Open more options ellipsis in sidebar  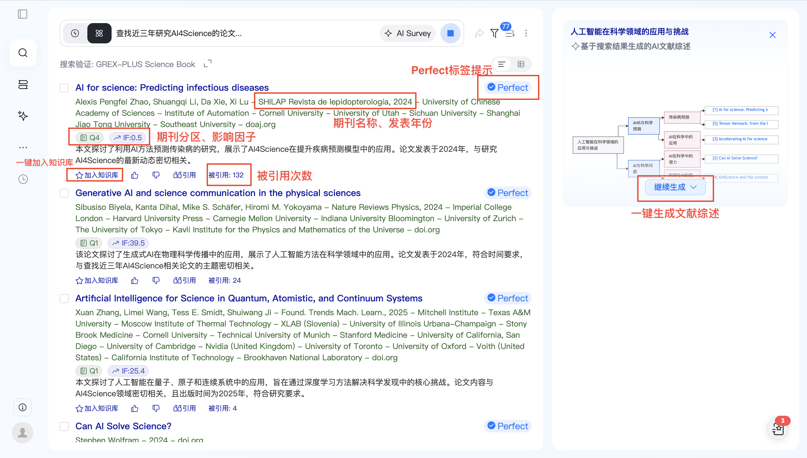[23, 147]
